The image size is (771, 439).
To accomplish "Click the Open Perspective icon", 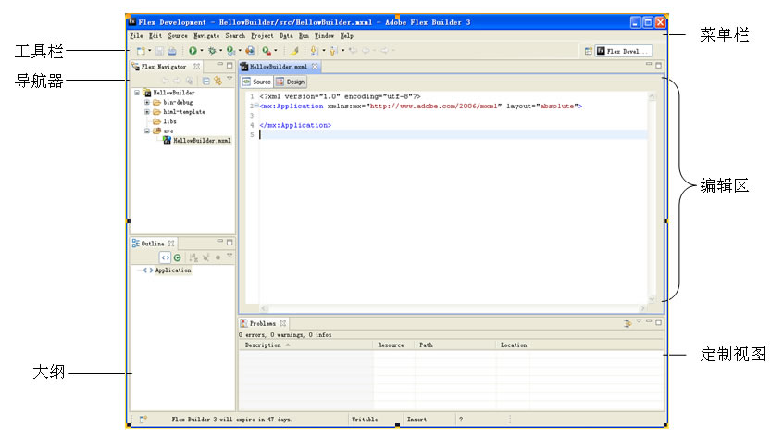I will 588,51.
